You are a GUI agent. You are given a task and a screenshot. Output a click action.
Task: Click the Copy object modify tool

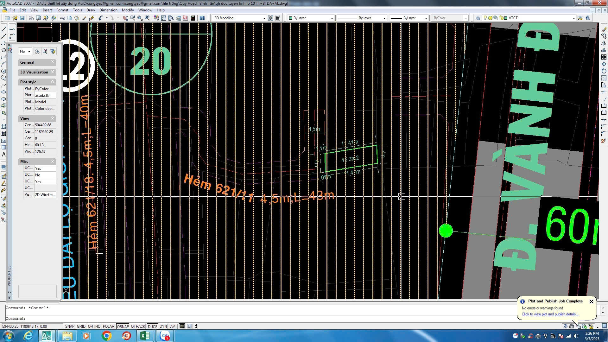click(x=604, y=36)
